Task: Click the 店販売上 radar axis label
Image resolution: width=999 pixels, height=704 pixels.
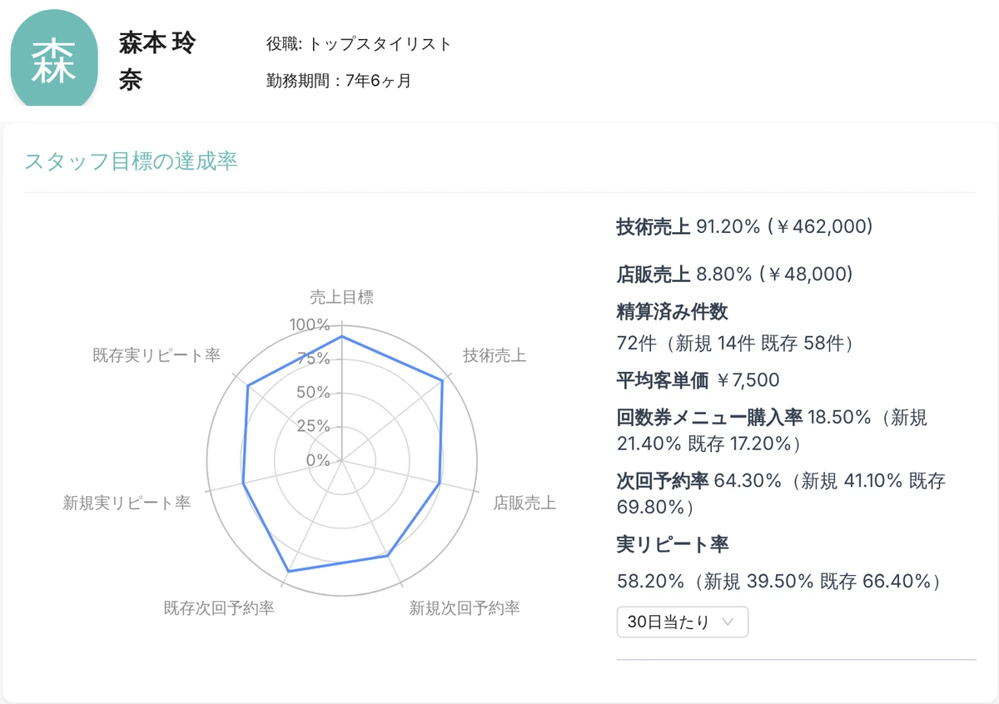Action: pyautogui.click(x=524, y=503)
